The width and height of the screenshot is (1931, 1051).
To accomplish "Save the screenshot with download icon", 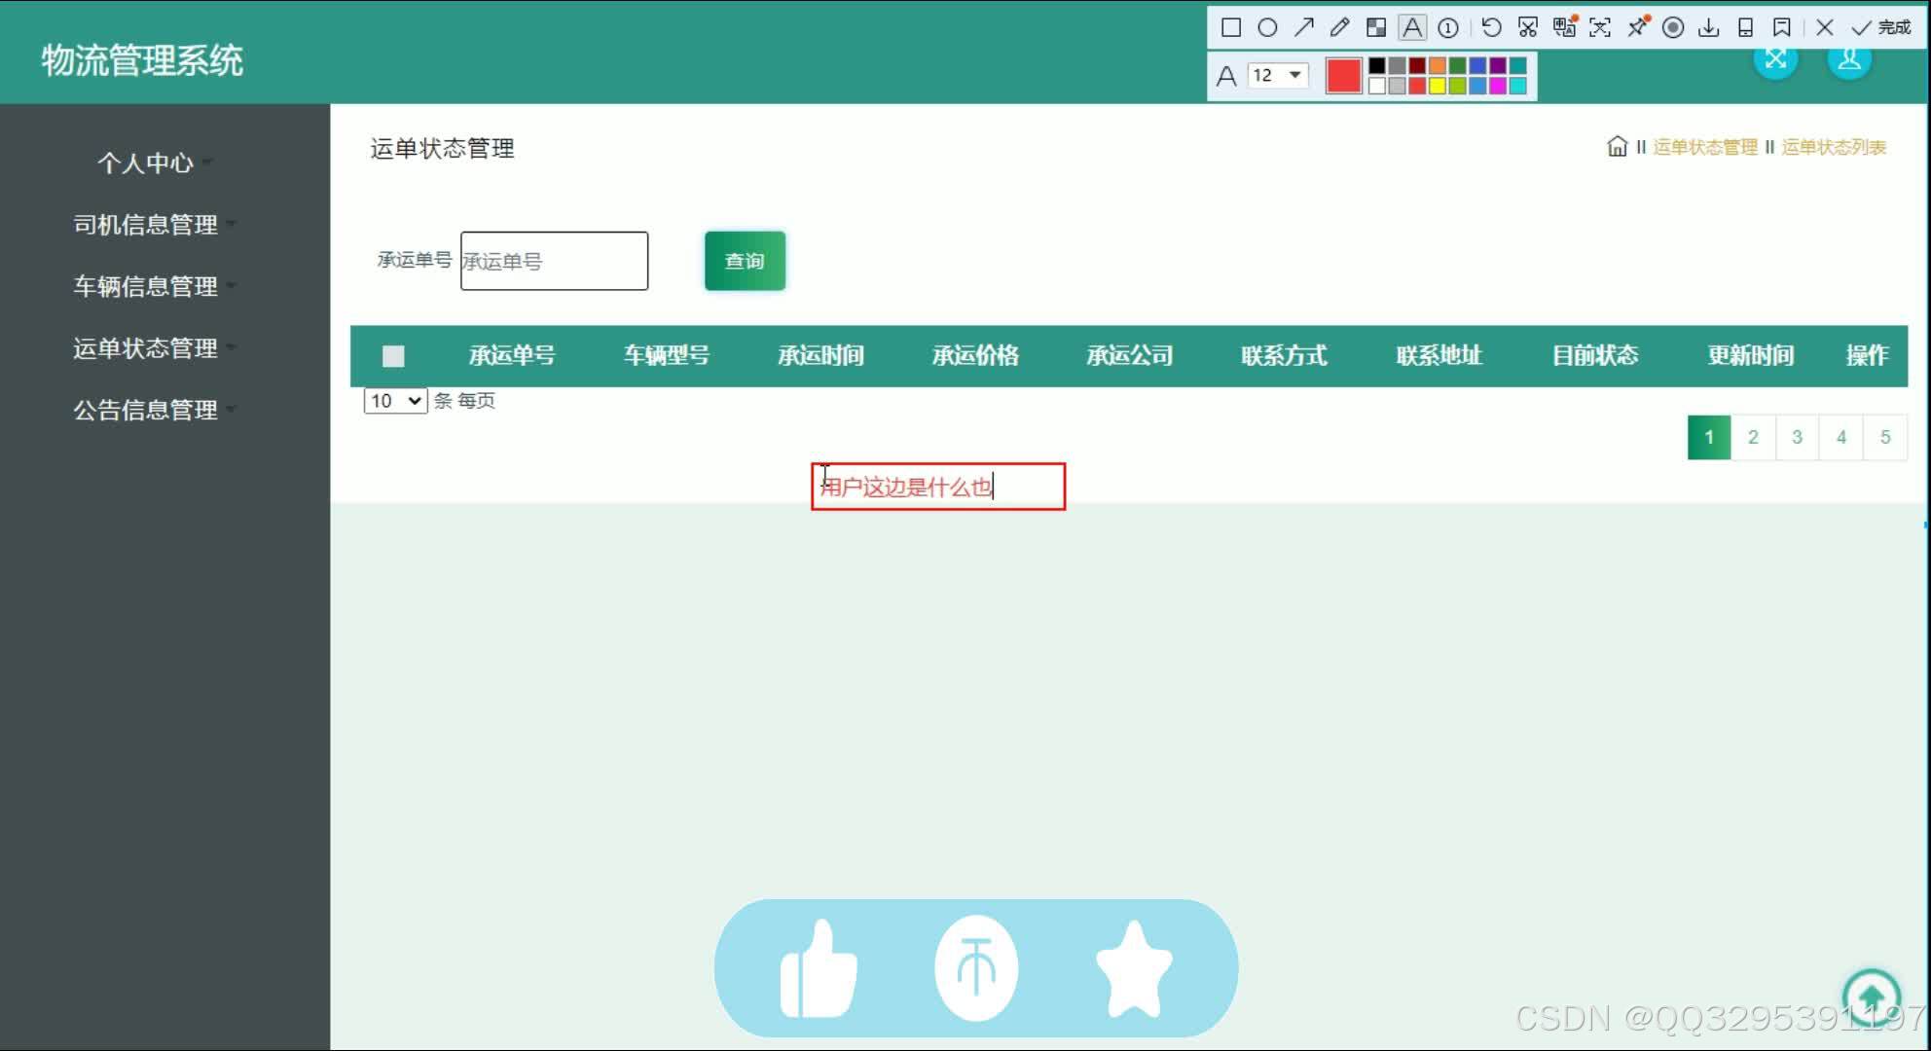I will 1709,27.
